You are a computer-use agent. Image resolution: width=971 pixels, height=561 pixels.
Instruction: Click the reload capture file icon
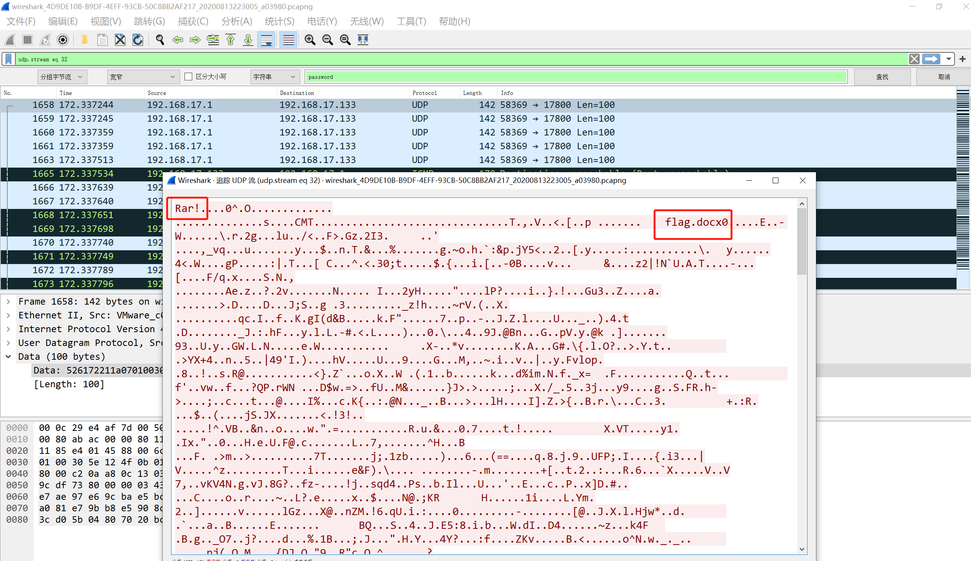138,40
